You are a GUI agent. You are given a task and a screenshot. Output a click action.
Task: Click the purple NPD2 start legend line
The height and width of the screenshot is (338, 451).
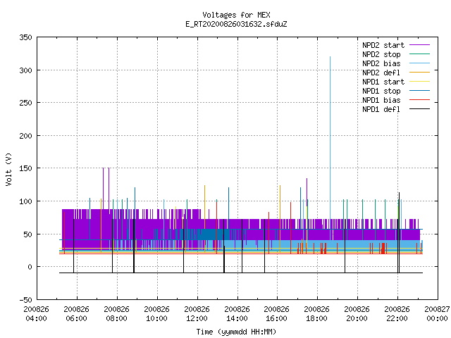tap(420, 45)
